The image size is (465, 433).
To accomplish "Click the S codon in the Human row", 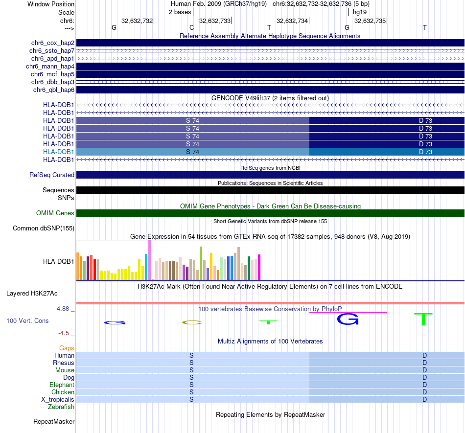I will click(191, 355).
